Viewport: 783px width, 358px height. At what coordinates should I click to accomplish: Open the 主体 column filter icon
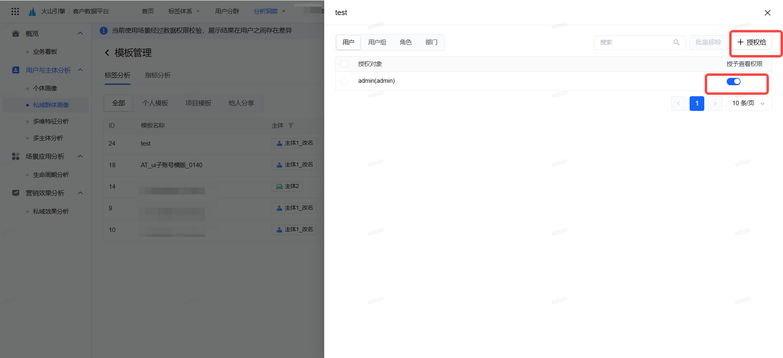[x=291, y=126]
